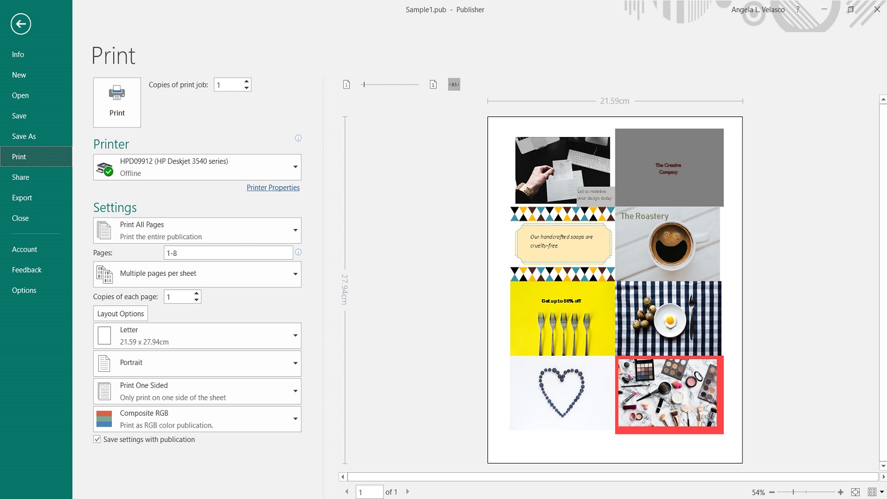The height and width of the screenshot is (499, 887).
Task: Click the Fit to Sheet icon
Action: pos(855,492)
